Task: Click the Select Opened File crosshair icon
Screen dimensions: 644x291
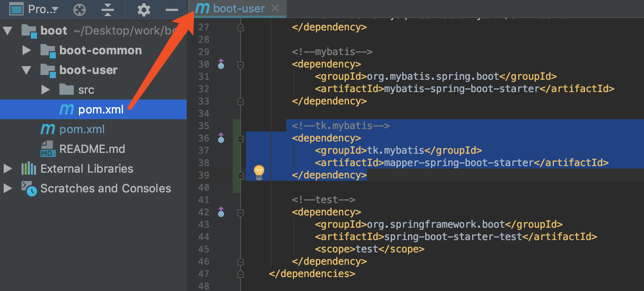Action: (x=79, y=9)
